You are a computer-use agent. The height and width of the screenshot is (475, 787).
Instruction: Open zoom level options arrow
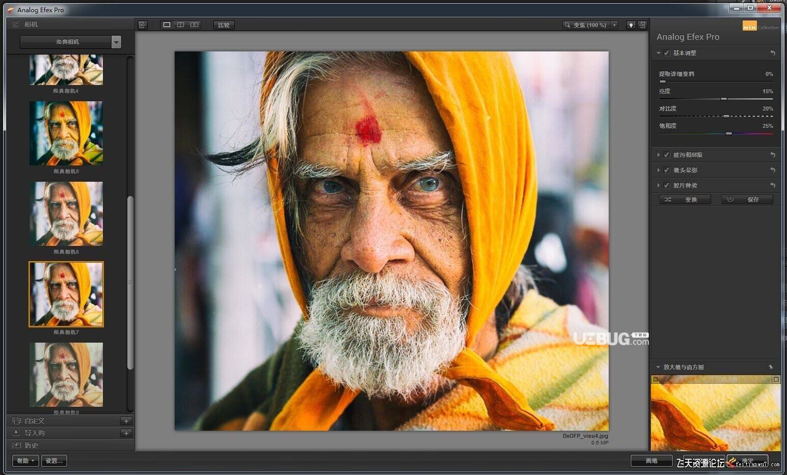[614, 24]
